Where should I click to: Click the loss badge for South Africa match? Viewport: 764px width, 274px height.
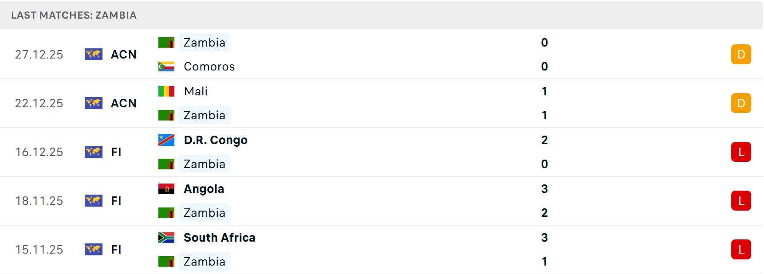pos(740,250)
